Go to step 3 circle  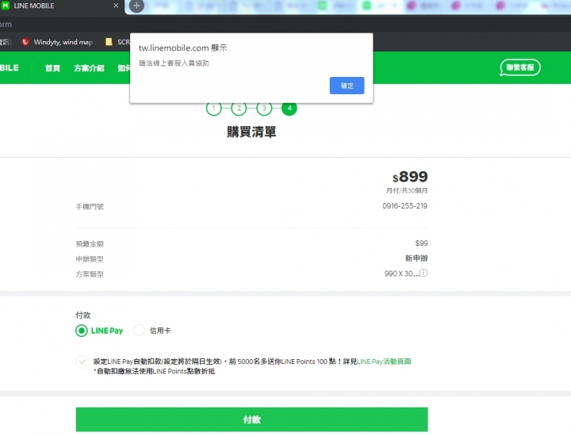pyautogui.click(x=264, y=108)
